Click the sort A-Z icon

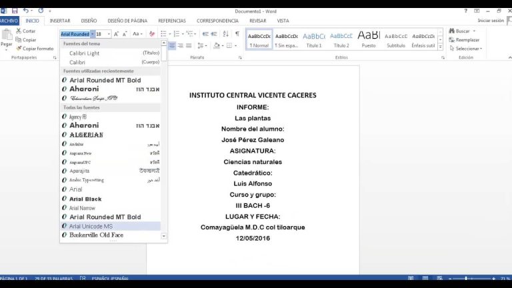coord(226,33)
